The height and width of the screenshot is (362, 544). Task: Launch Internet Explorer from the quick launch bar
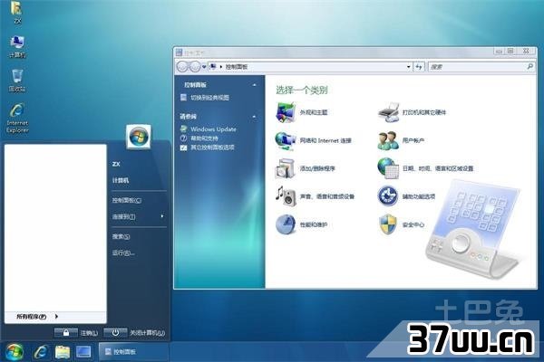pos(41,352)
